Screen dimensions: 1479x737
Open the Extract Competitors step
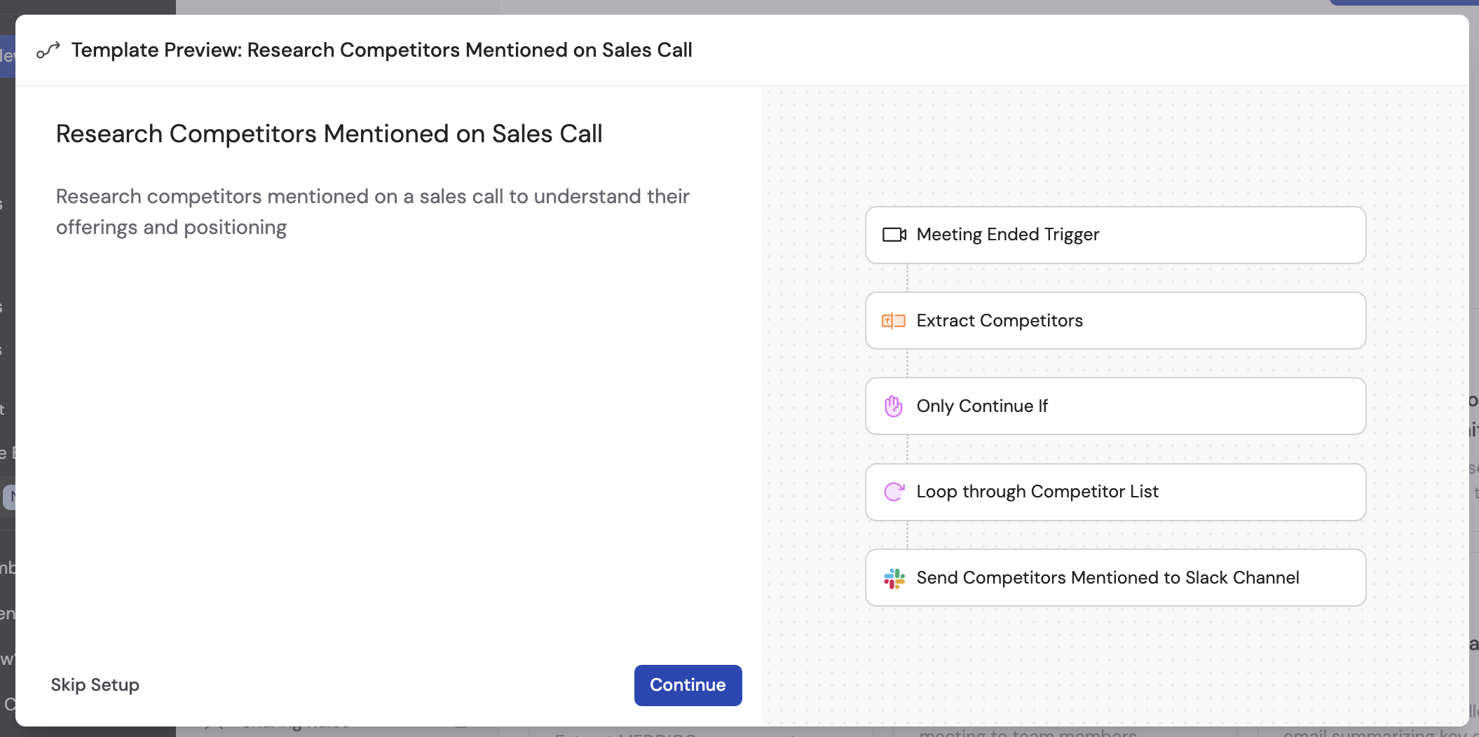click(1115, 321)
